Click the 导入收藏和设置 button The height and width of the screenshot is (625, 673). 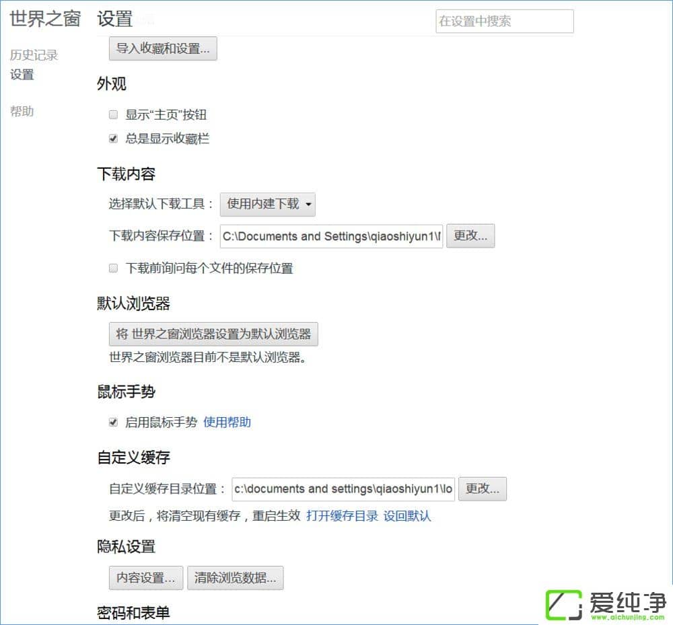coord(162,48)
